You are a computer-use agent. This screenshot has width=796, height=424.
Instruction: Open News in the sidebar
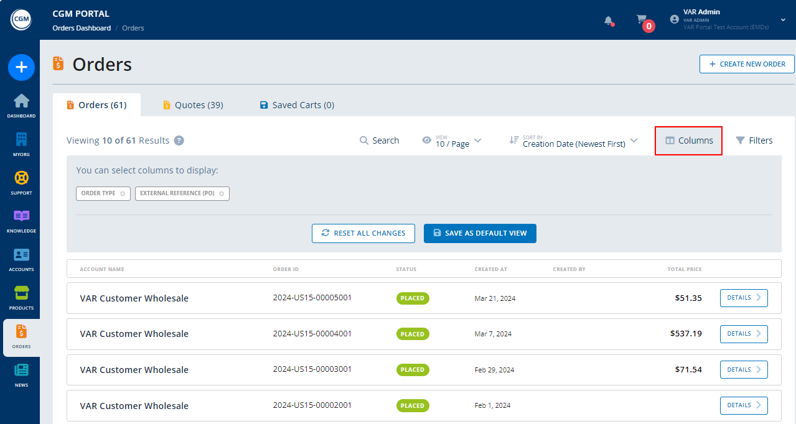[21, 376]
